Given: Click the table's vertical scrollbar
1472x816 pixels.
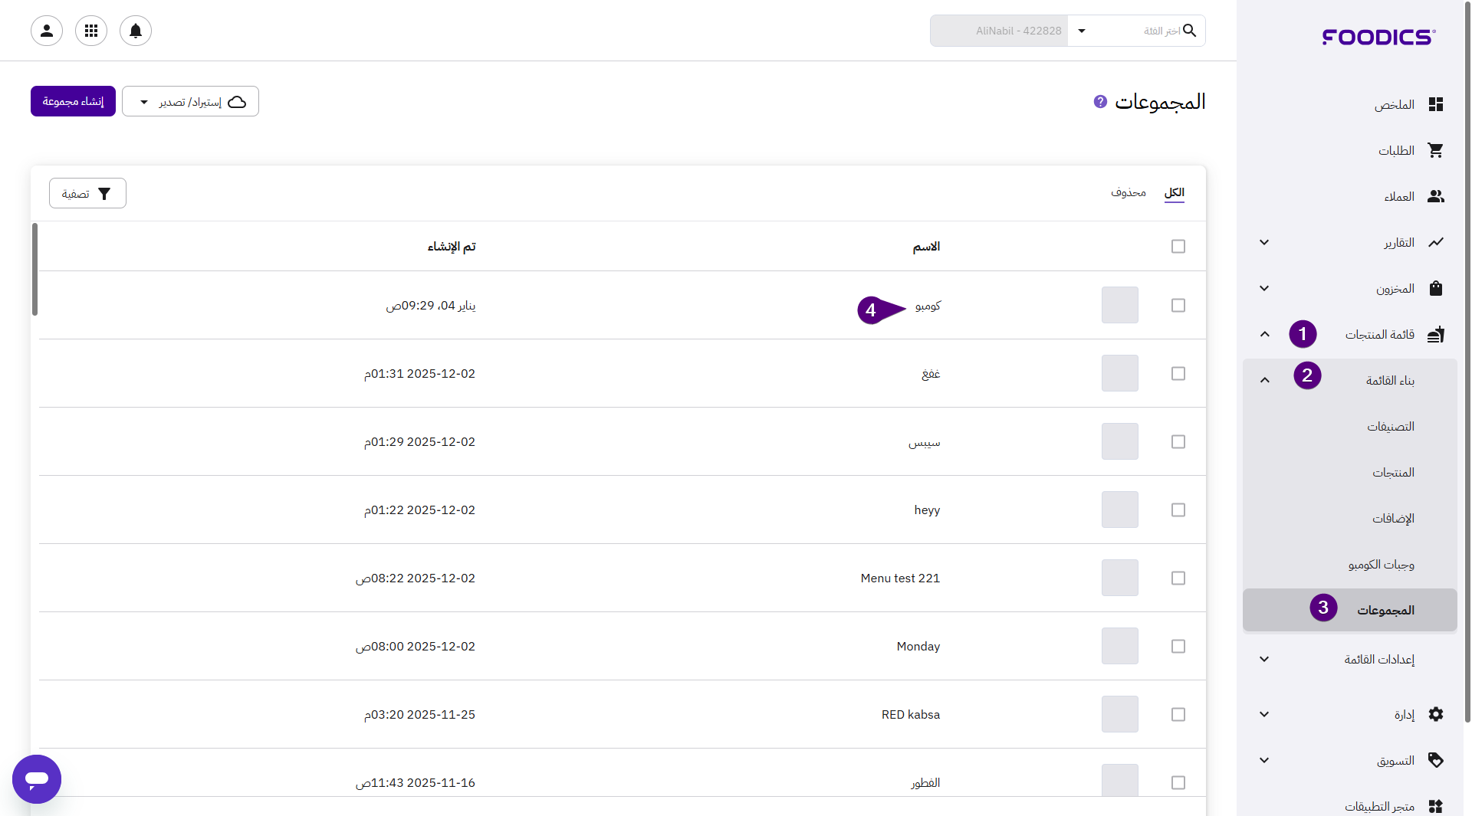Looking at the screenshot, I should pyautogui.click(x=34, y=269).
